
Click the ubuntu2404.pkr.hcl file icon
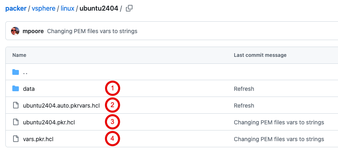point(16,122)
